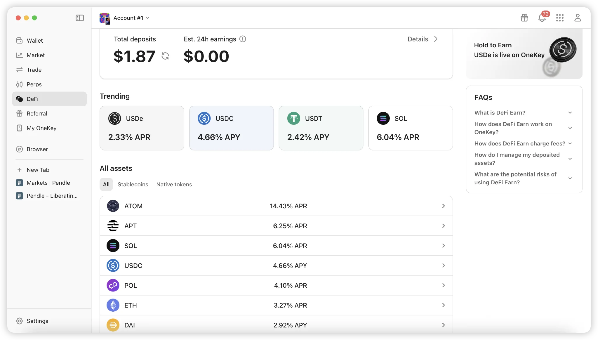Open the ATOM 14.43% APR row
Screen dimensions: 598x340
[x=276, y=206]
